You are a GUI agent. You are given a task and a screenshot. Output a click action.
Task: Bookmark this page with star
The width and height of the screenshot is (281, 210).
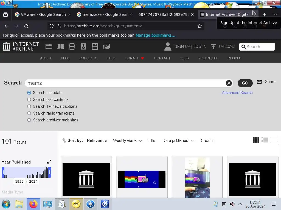[200, 26]
